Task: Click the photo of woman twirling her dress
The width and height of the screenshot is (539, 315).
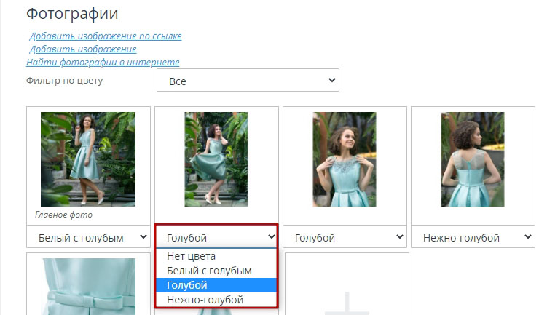Action: click(216, 159)
